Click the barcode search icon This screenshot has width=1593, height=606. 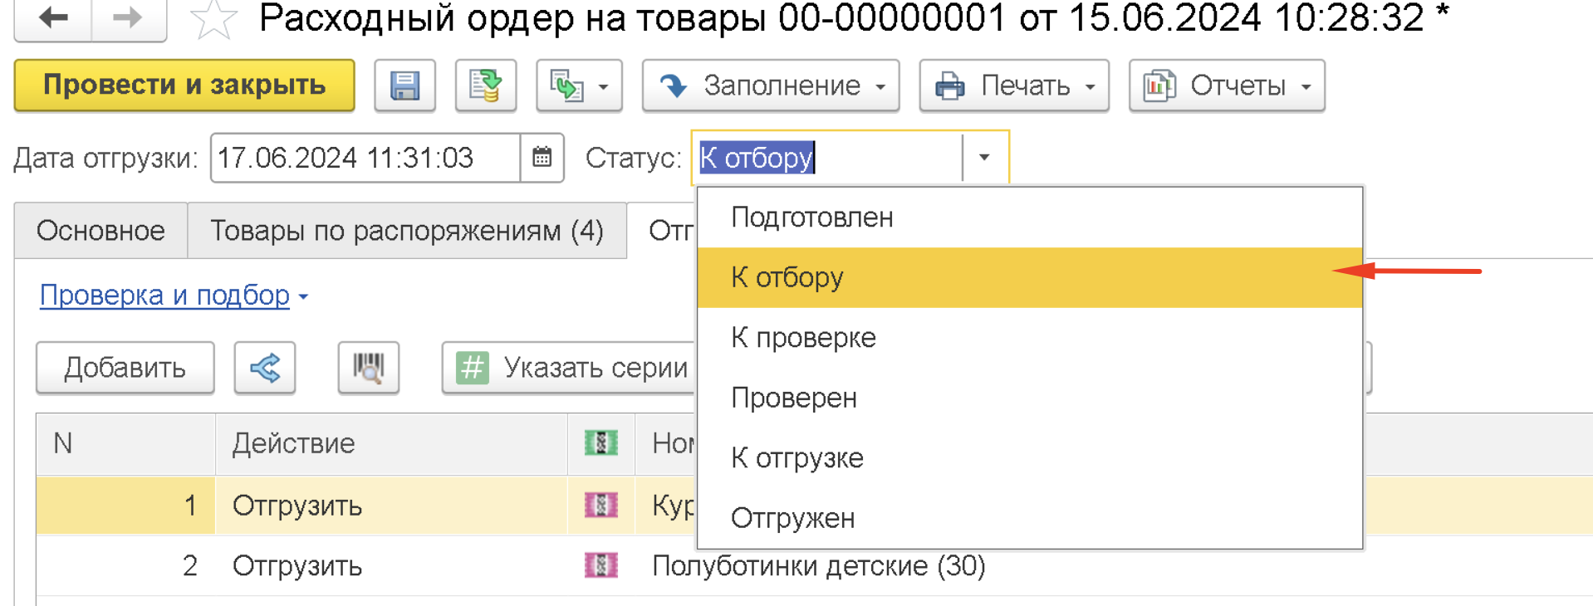tap(369, 368)
